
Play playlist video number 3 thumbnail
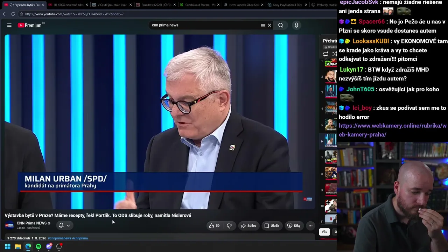pyautogui.click(x=331, y=92)
